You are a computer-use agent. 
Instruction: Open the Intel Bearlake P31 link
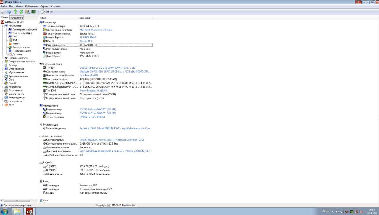coord(89,75)
